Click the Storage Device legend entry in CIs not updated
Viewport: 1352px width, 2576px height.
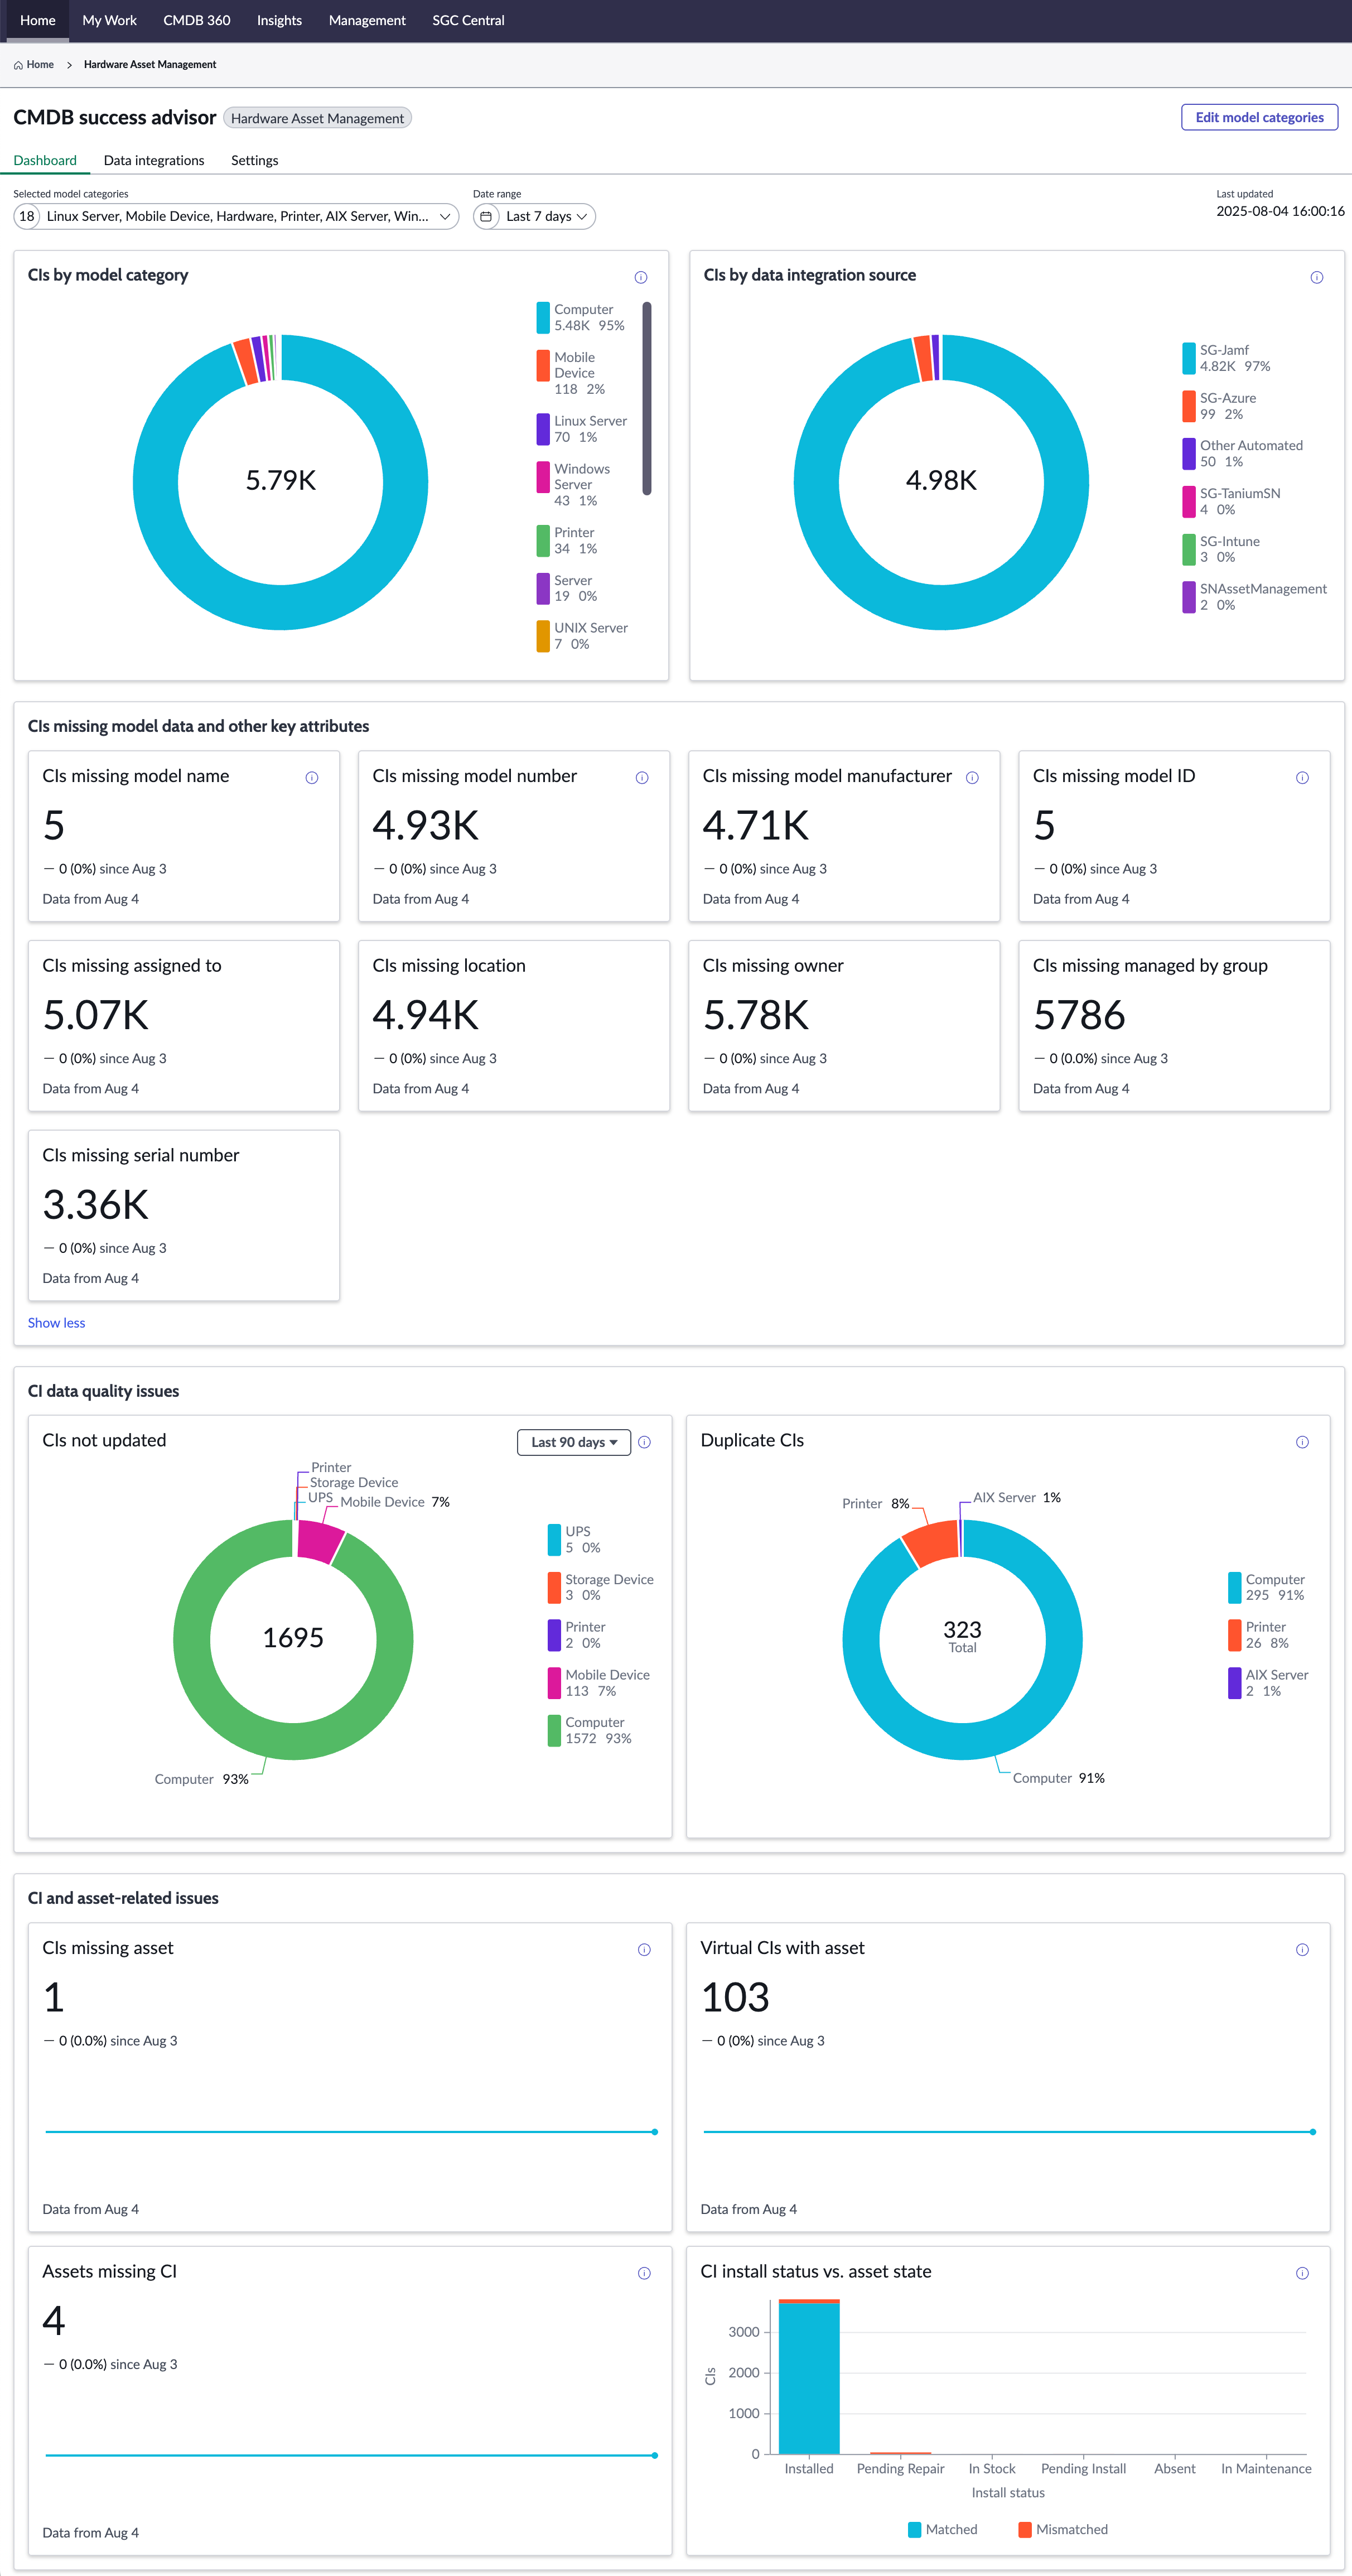[x=601, y=1587]
